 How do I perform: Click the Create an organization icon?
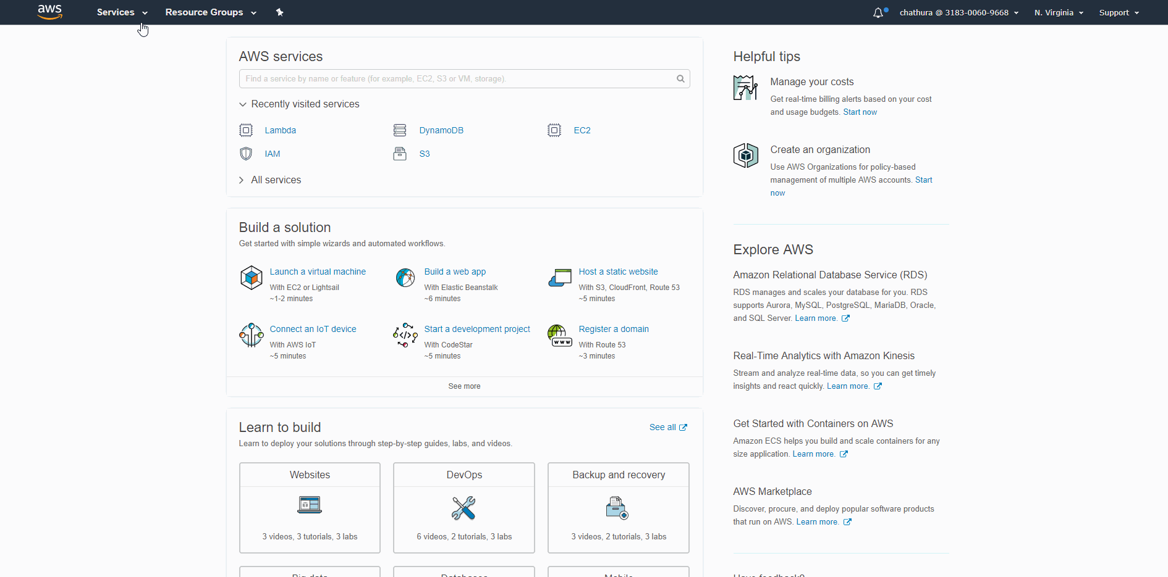pyautogui.click(x=746, y=156)
